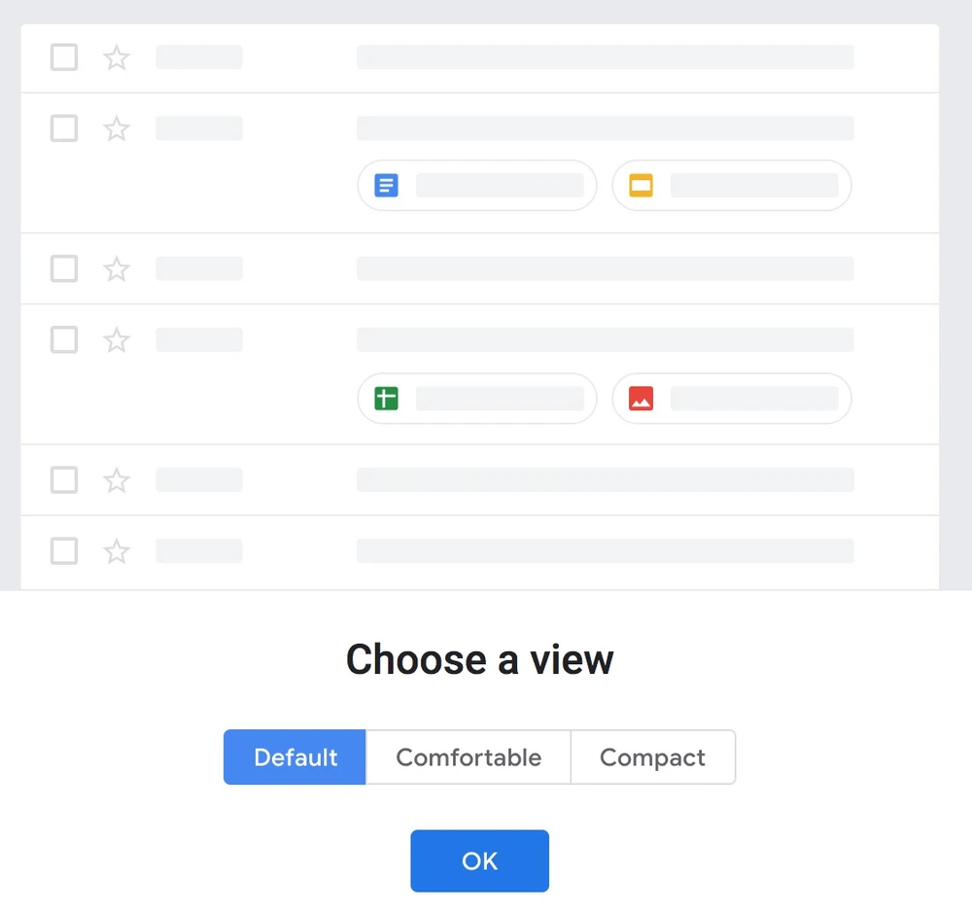The image size is (972, 913).
Task: Switch to the Comfortable view option
Action: [x=469, y=757]
